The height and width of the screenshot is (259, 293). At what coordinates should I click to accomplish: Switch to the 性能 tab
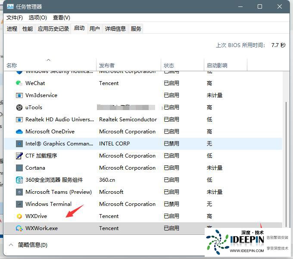[x=28, y=28]
